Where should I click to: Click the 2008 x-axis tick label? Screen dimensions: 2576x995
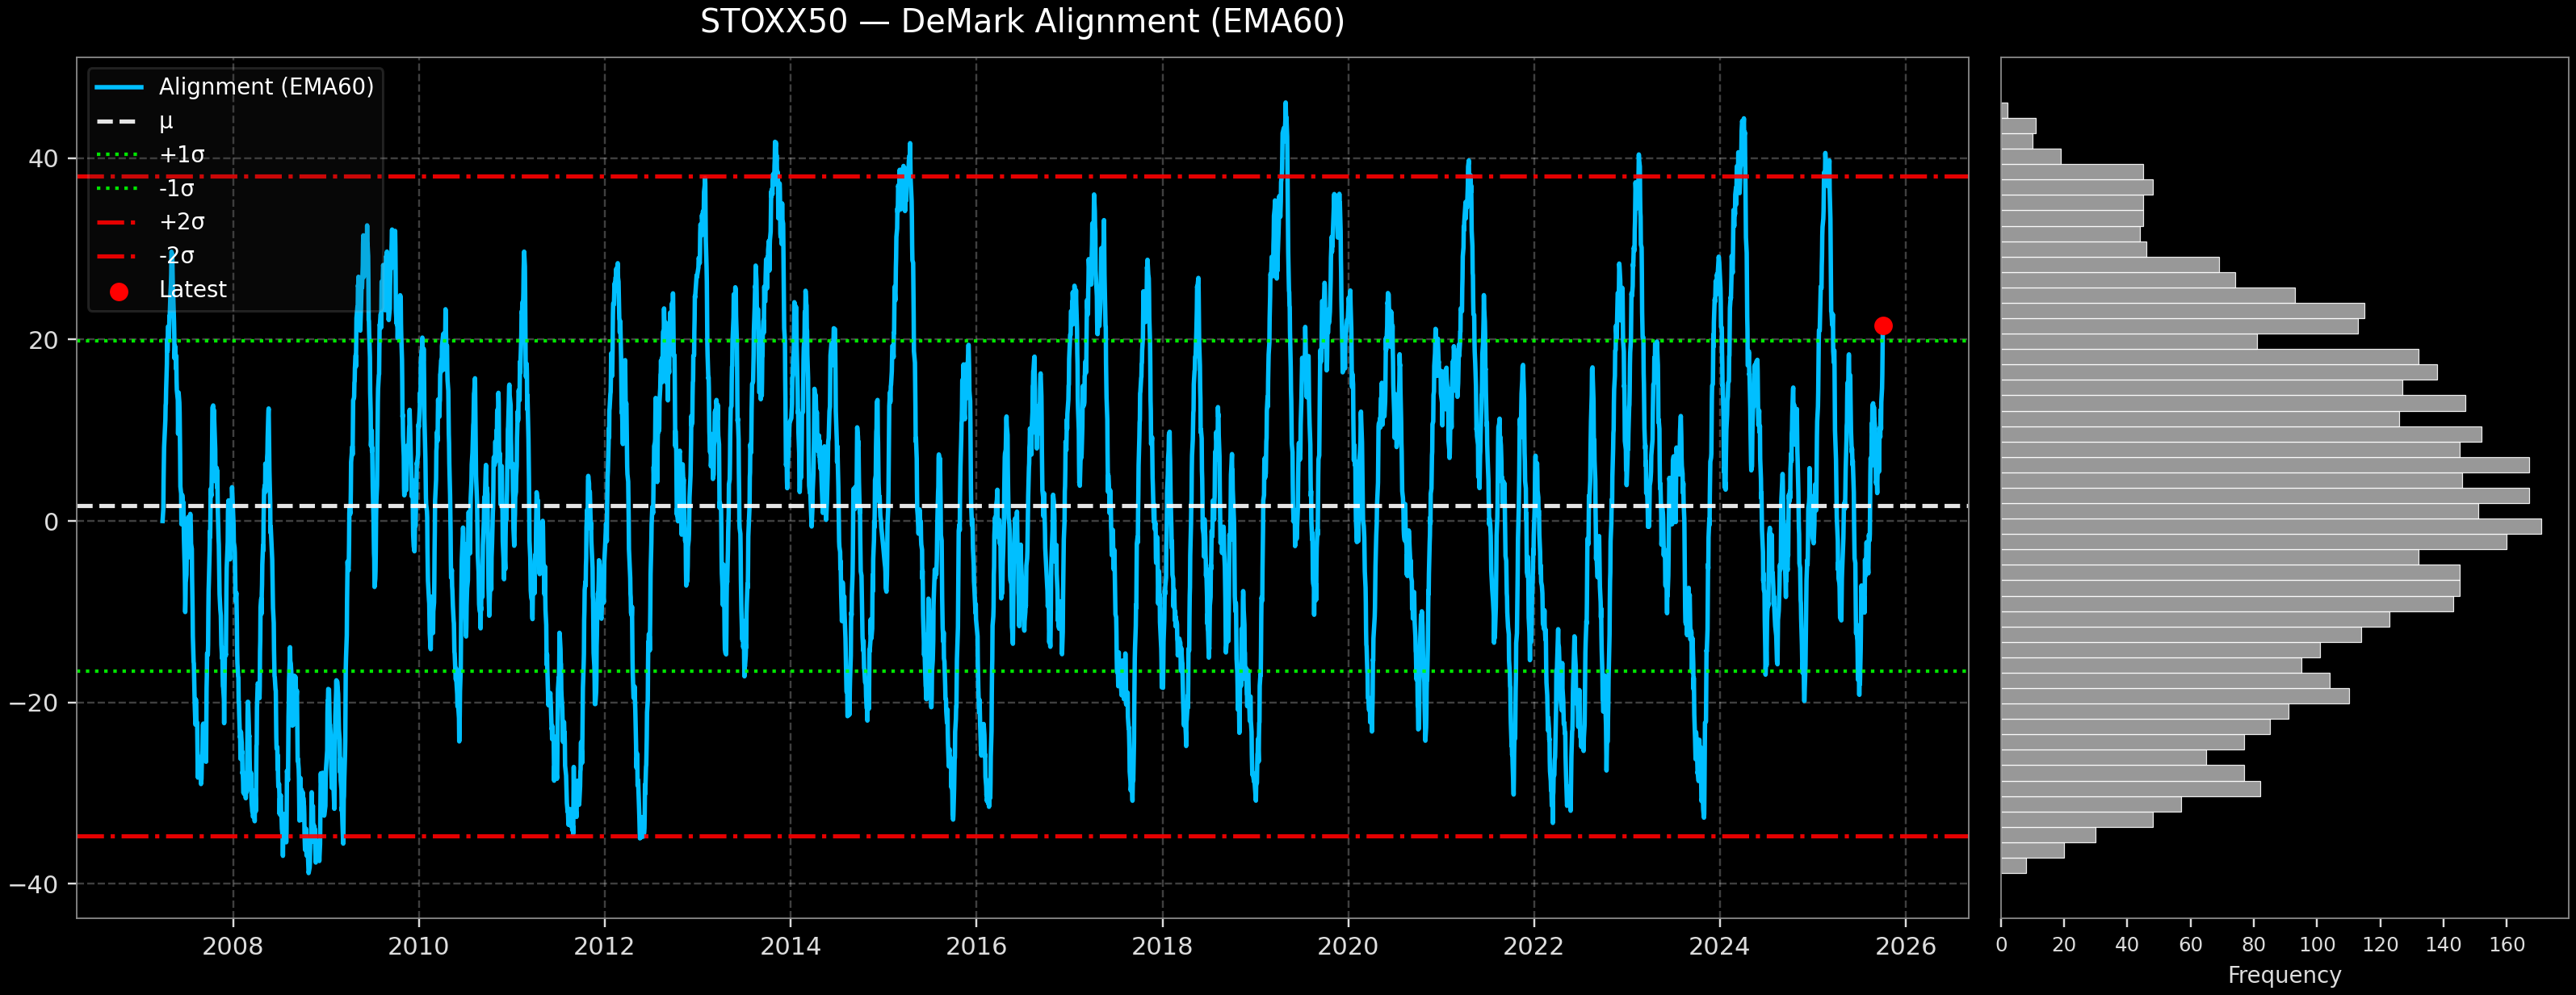point(232,946)
